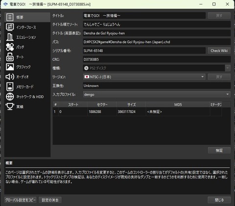Image resolution: width=235 pixels, height=206 pixels.
Task: Open the チート padlock icon
Action: coord(10,57)
